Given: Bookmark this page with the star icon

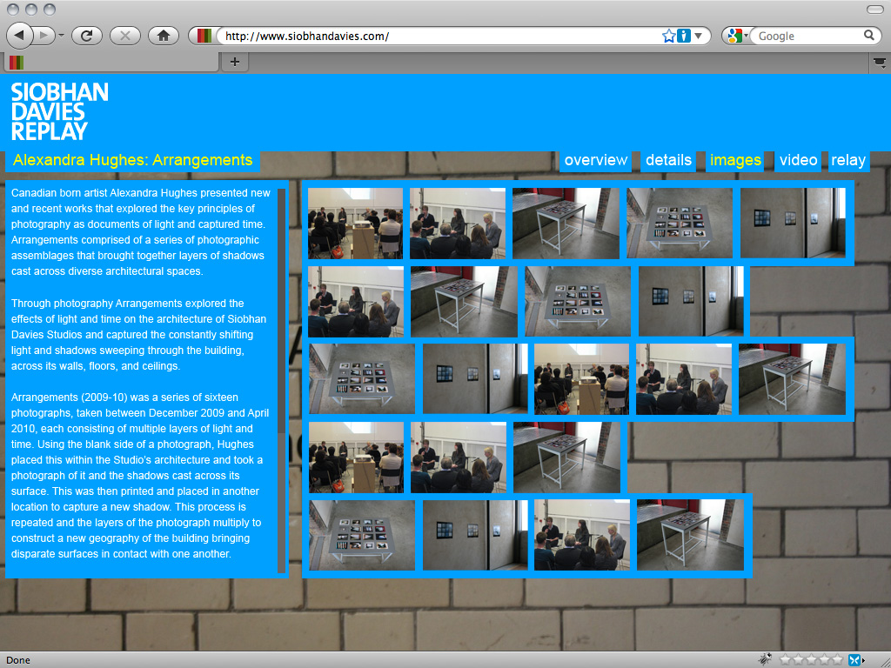Looking at the screenshot, I should point(668,36).
